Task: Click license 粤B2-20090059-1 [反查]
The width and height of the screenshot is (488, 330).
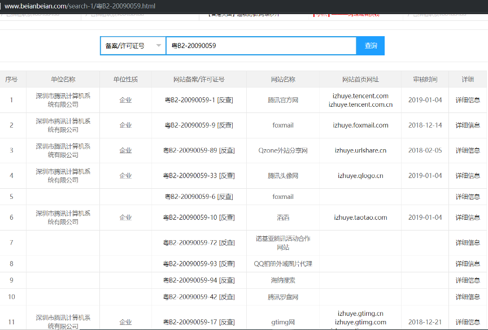Action: click(x=199, y=100)
